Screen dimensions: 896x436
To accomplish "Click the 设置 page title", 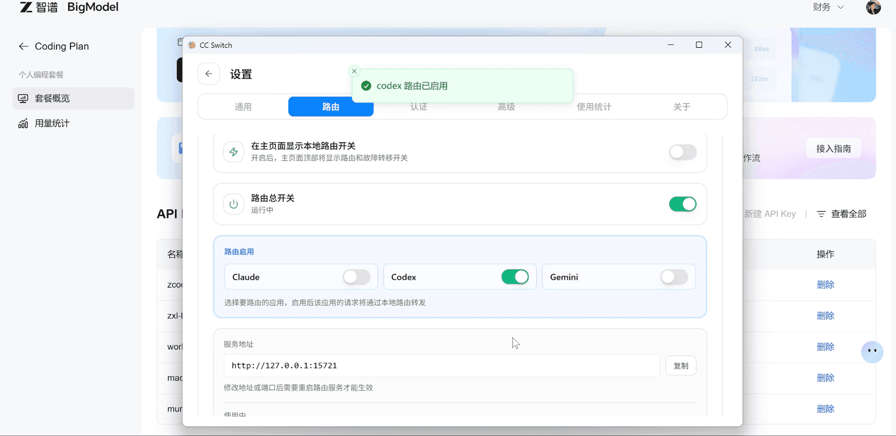I will click(x=241, y=75).
